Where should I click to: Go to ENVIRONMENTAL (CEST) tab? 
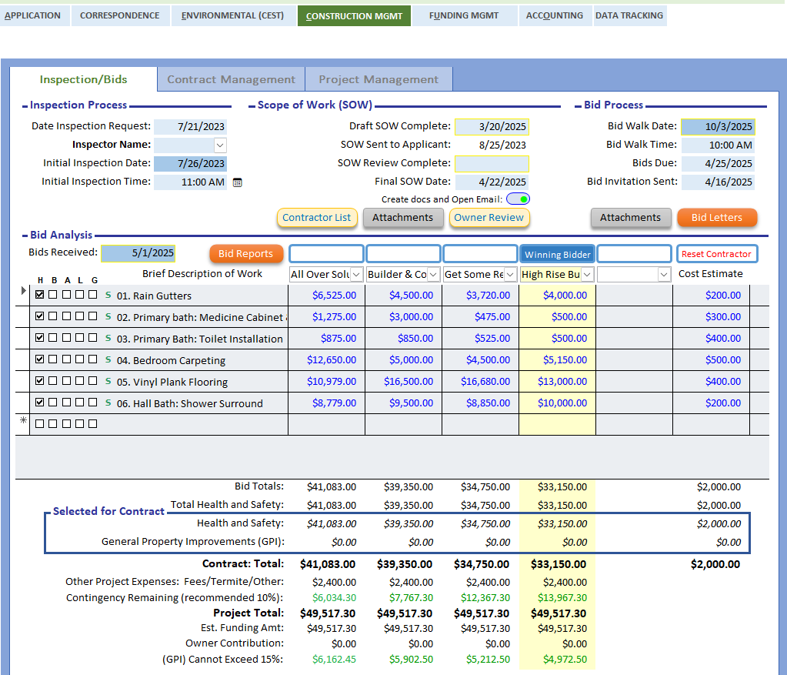233,15
